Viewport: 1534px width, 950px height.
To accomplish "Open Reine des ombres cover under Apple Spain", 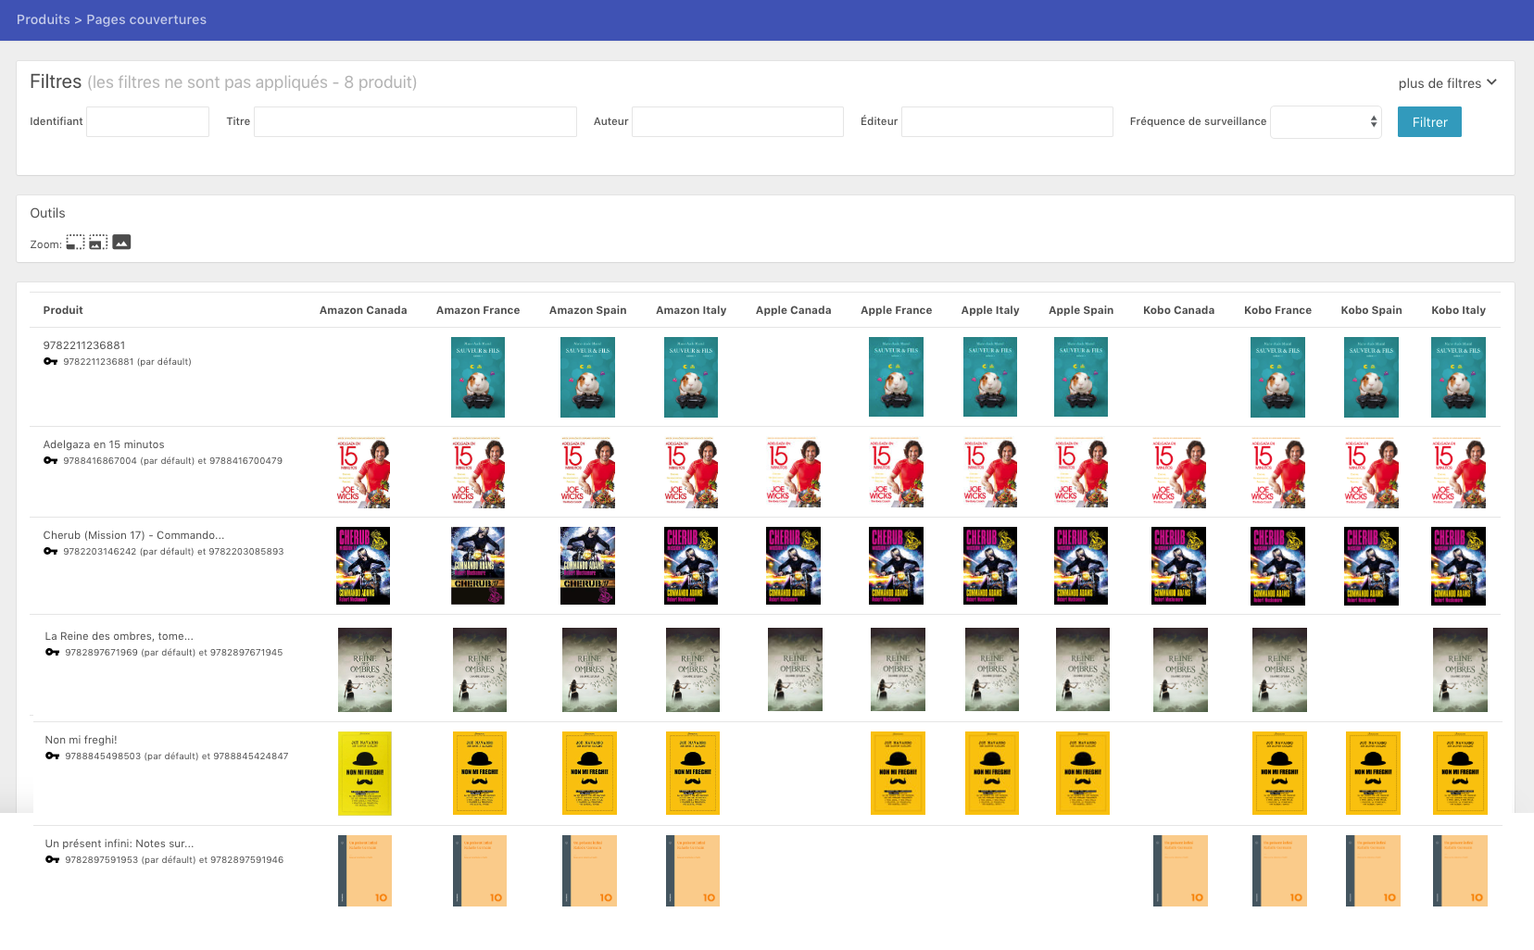I will [1083, 670].
